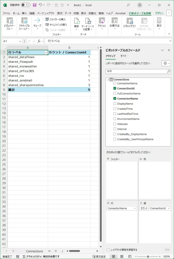The height and width of the screenshot is (259, 174).
Task: Click the zoom slider in status bar
Action: coord(148,256)
